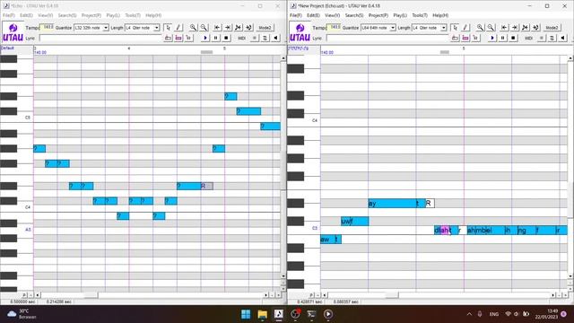Click zoom in magnifier in Echo window
574x323 pixels.
[193, 28]
